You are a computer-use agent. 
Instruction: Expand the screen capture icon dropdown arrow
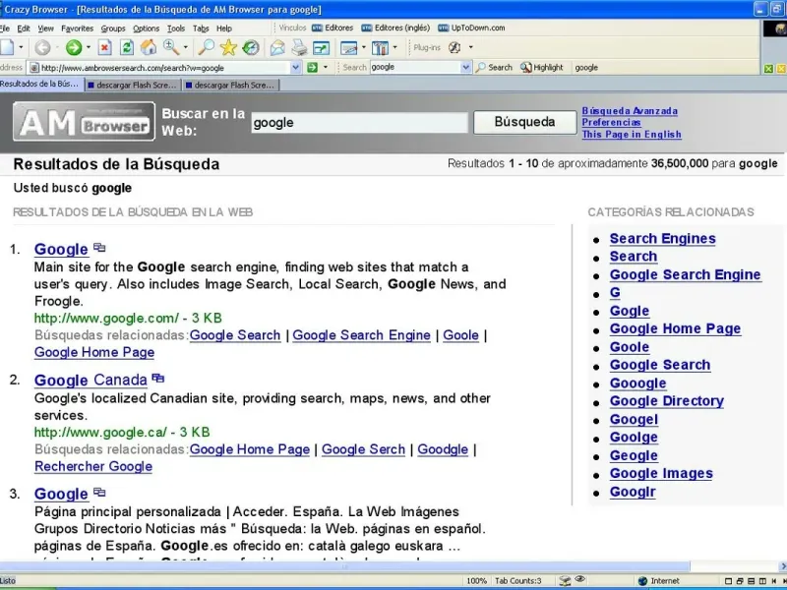pyautogui.click(x=363, y=47)
